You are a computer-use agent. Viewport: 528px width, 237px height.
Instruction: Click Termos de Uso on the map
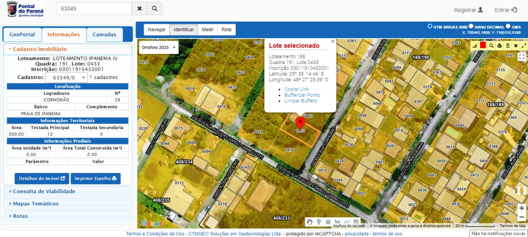[x=512, y=226]
